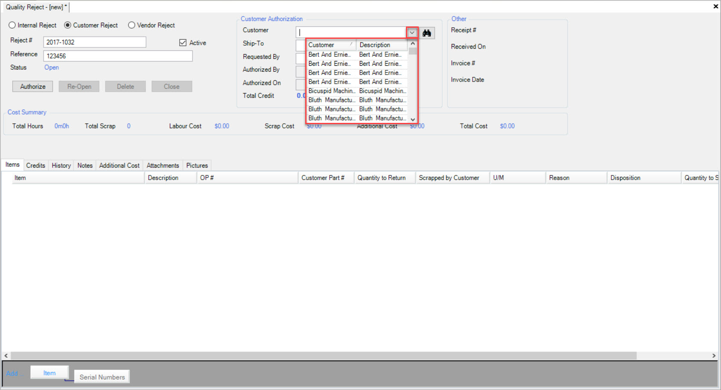Click the Delete button
Image resolution: width=721 pixels, height=390 pixels.
tap(126, 86)
